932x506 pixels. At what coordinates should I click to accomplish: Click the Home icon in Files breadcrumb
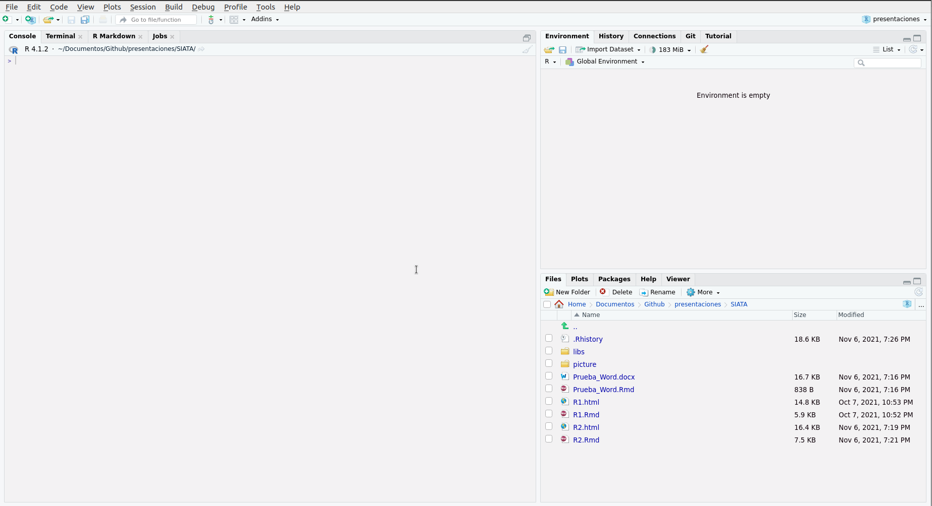559,304
